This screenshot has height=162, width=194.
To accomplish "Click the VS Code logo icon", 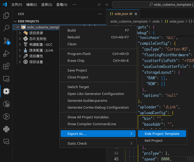I will [x=5, y=4].
